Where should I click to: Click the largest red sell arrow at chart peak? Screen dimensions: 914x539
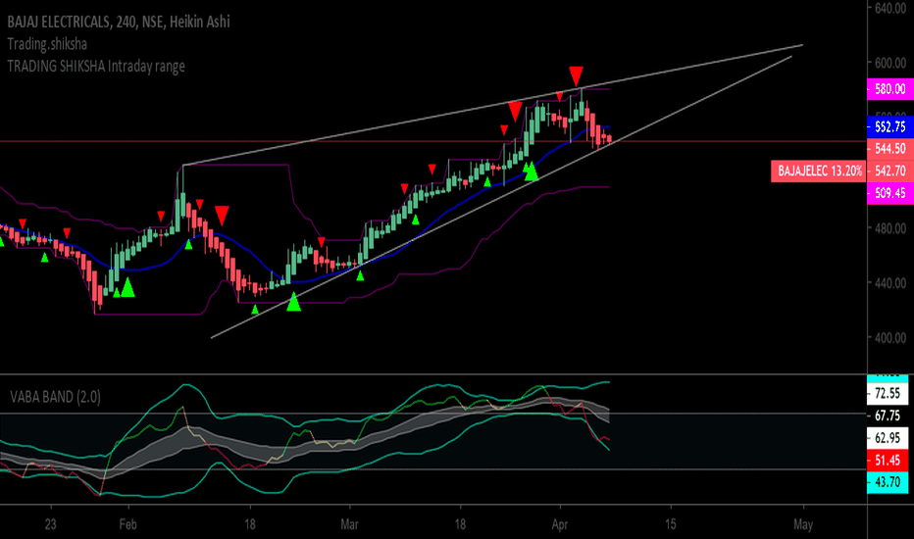coord(576,76)
